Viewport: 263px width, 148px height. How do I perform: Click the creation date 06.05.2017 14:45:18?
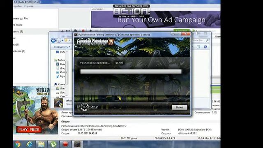pos(88,133)
